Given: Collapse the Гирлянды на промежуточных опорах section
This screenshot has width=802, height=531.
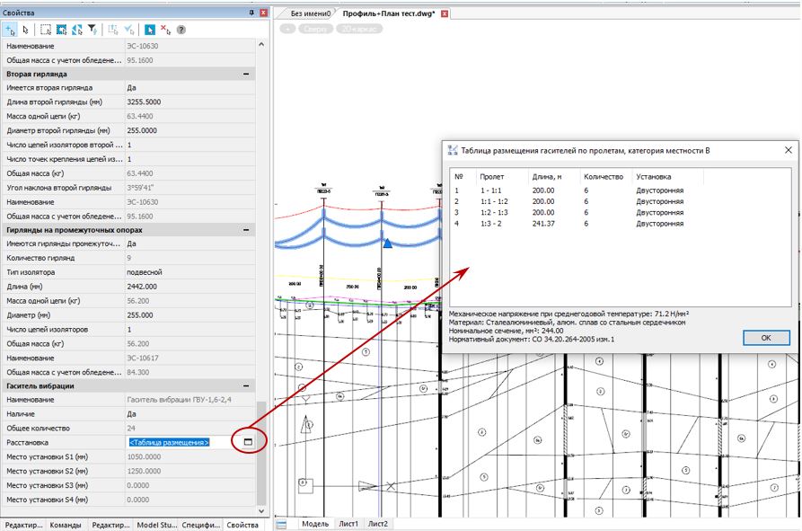Looking at the screenshot, I should 245,229.
